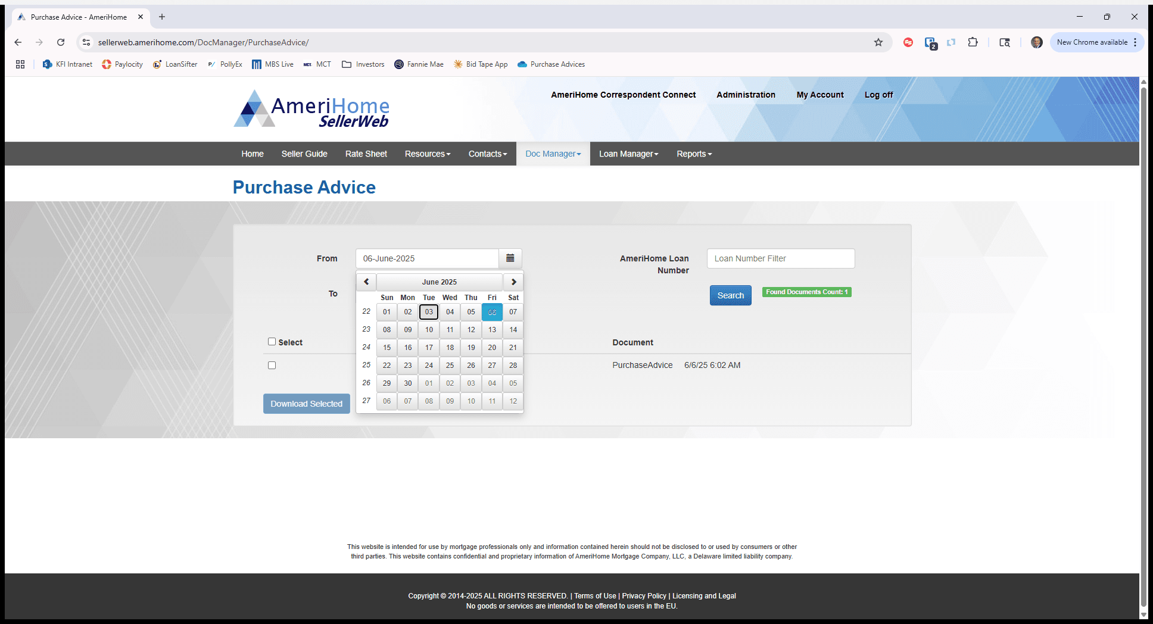The width and height of the screenshot is (1153, 624).
Task: Click the Loan Number Filter field
Action: click(781, 258)
